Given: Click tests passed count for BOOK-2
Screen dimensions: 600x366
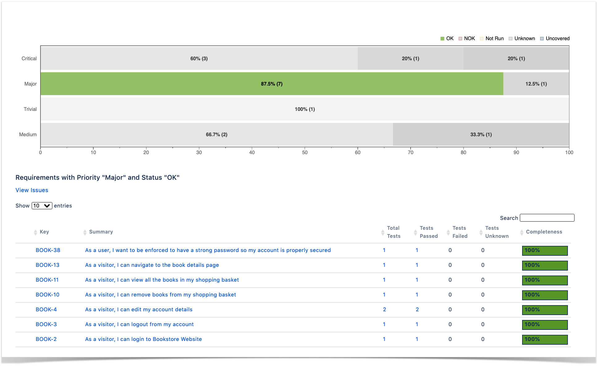Looking at the screenshot, I should coord(417,339).
